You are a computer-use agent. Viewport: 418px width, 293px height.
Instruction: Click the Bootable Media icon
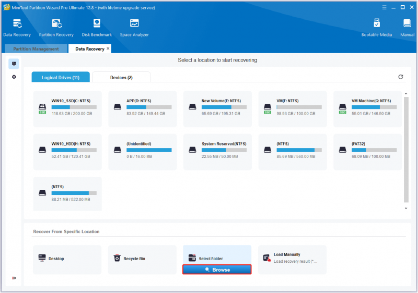pos(376,28)
